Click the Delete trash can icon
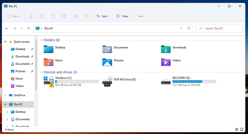This screenshot has height=134, width=248. coord(86,16)
